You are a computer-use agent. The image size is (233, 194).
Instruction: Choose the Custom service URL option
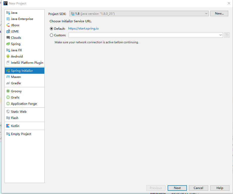click(51, 35)
